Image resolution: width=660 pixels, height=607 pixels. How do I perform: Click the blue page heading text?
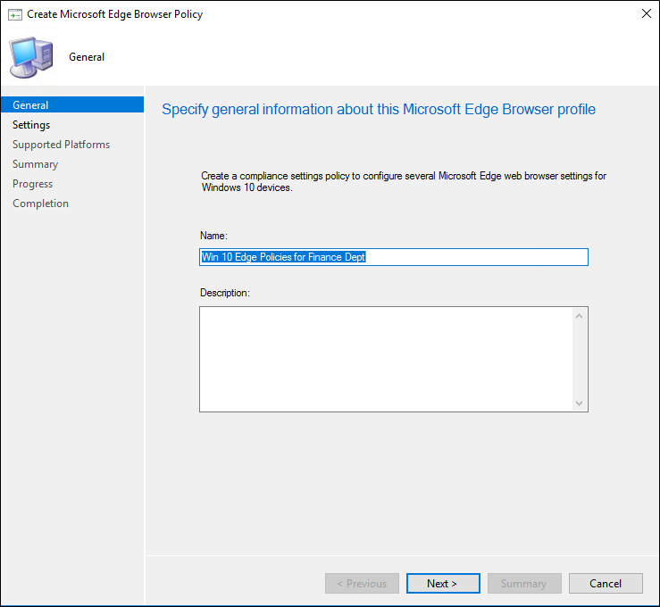(x=378, y=110)
